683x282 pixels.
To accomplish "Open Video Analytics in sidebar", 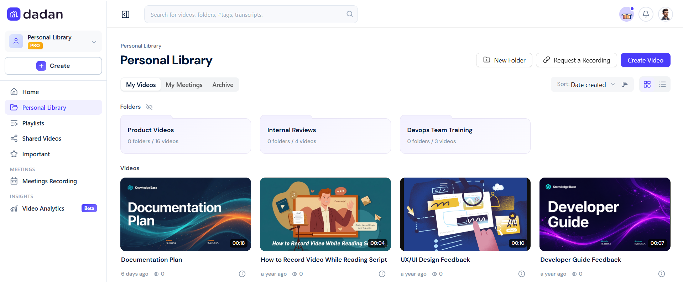I will pos(53,208).
